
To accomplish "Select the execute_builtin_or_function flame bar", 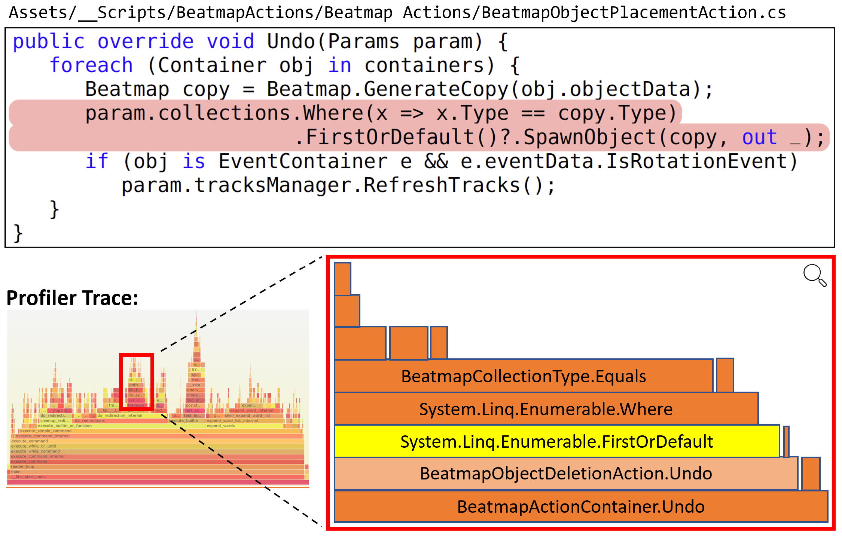I will [64, 426].
